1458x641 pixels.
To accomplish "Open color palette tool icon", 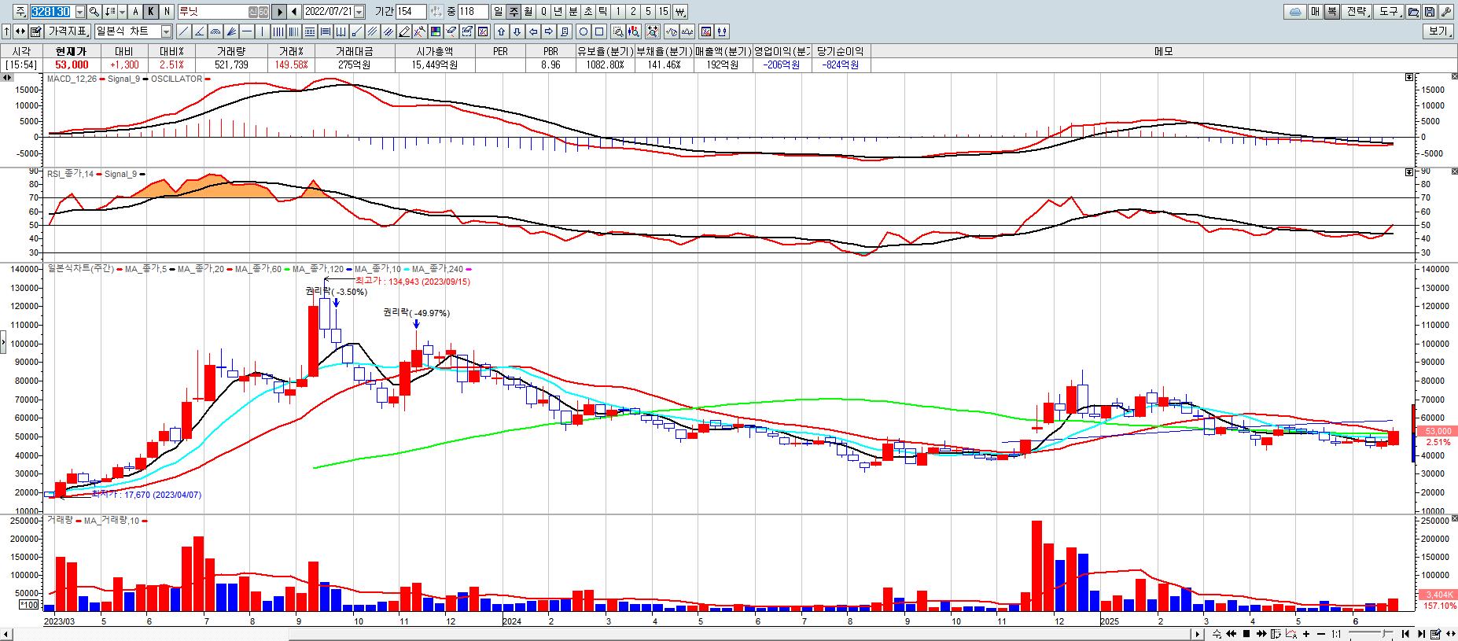I will pos(435,31).
